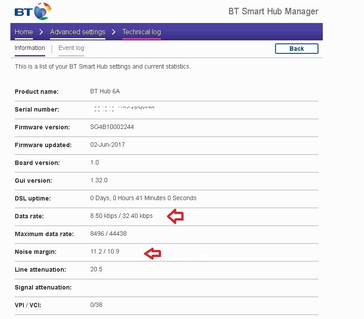Go to Home in the breadcrumb
Viewport: 364px width, 319px height.
[x=24, y=32]
